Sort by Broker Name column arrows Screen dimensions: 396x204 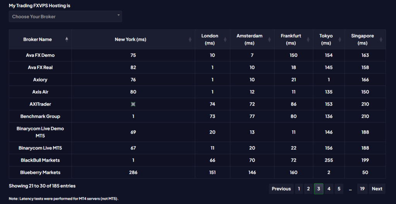point(67,39)
